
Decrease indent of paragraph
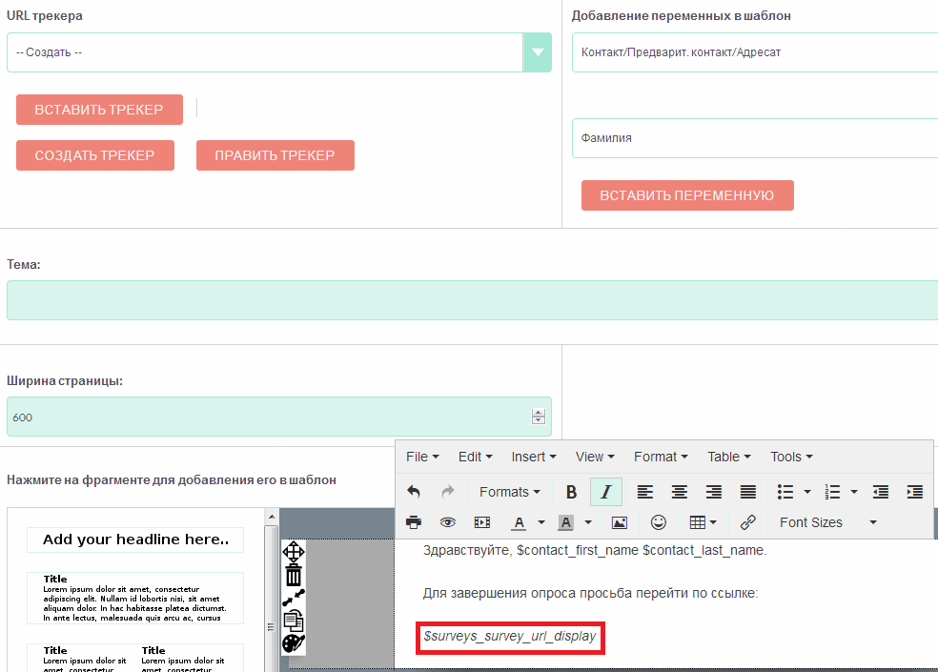[x=881, y=492]
